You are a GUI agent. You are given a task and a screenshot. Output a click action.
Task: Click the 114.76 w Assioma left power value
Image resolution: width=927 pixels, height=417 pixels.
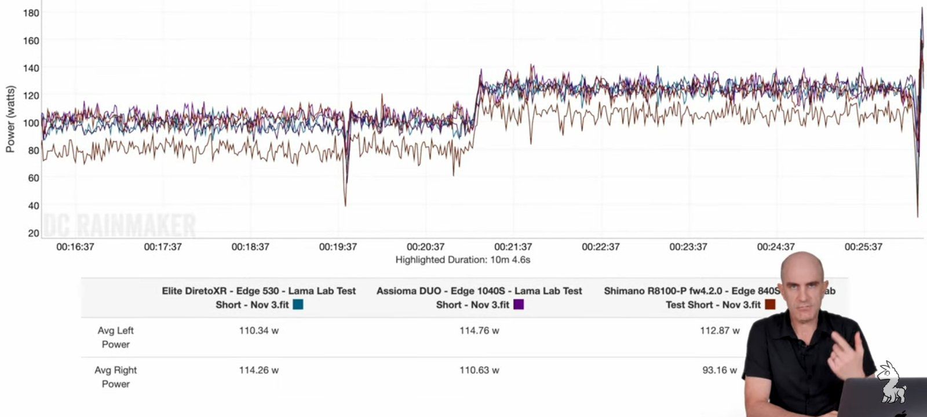479,331
